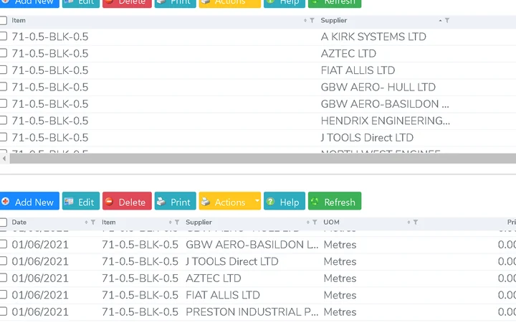The height and width of the screenshot is (323, 516).
Task: Select Metres cell in FIAT ALLIS row
Action: (340, 295)
